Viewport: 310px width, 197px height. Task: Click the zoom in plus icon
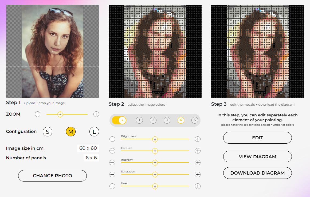(x=96, y=114)
